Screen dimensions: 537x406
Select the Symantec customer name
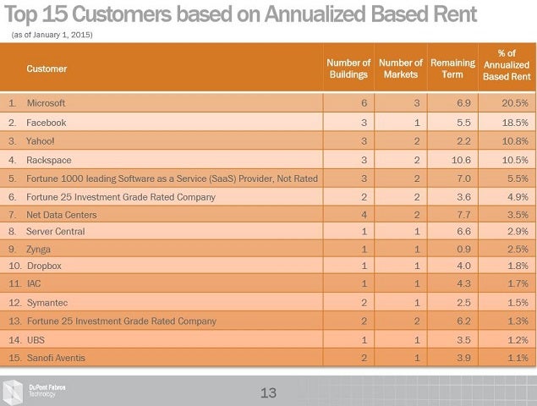point(47,303)
